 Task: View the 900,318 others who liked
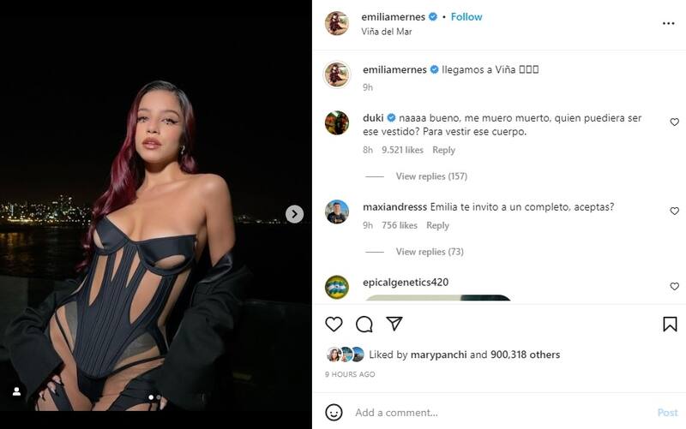[x=525, y=355]
